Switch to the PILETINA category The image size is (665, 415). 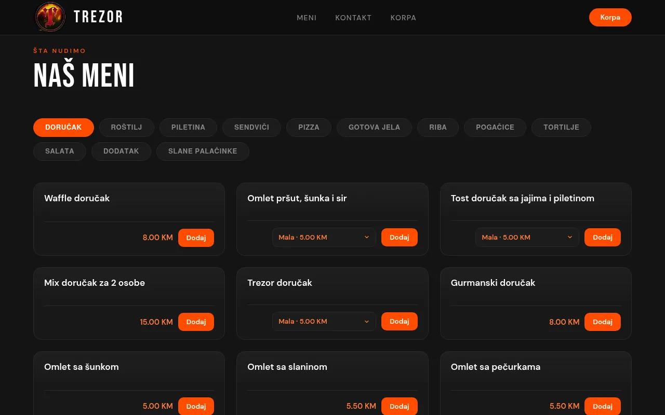click(188, 127)
